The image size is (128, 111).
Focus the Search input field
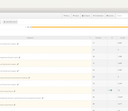pos(122,16)
